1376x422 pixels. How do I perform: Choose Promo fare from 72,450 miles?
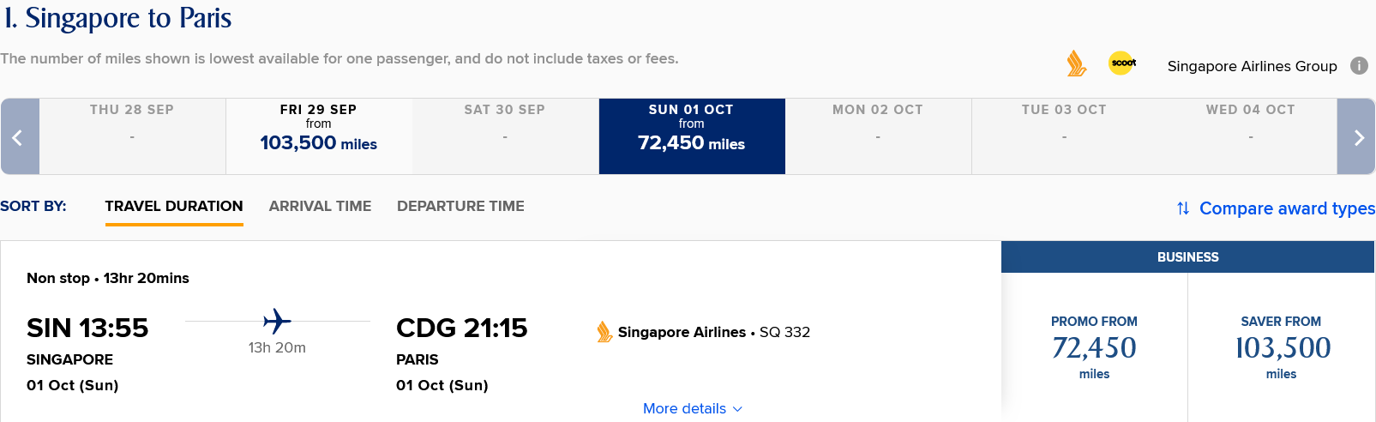click(1094, 347)
